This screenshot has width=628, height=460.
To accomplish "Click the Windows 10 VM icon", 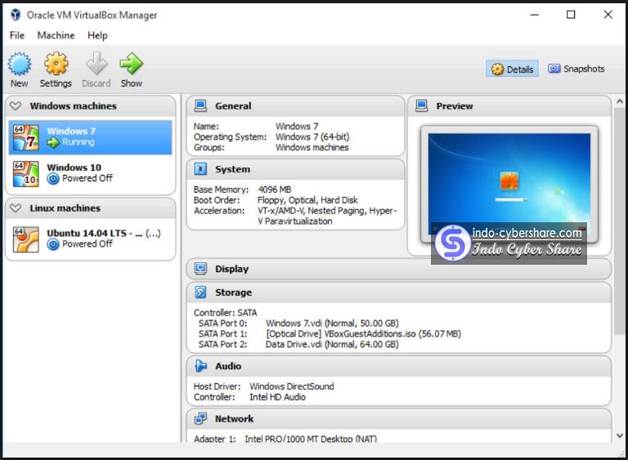I will tap(26, 174).
